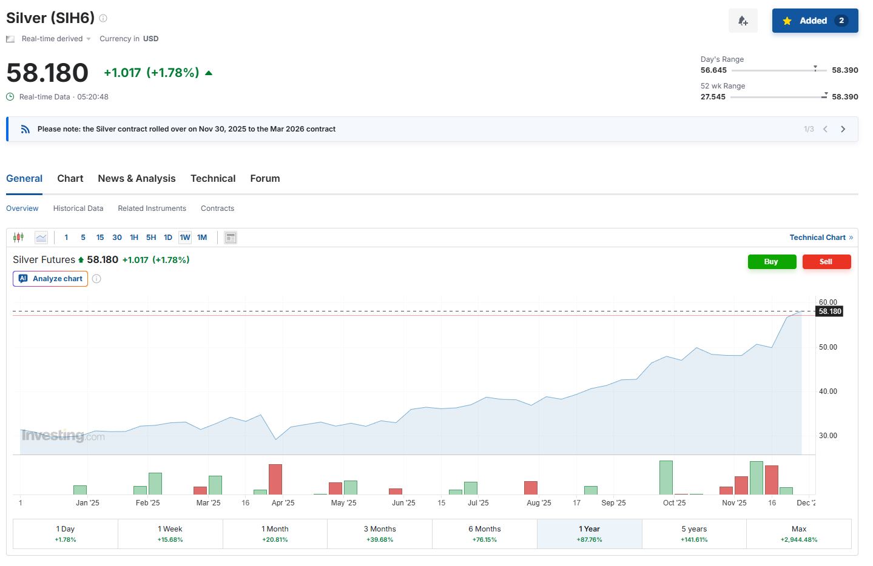Select the 1 minute chart interval
This screenshot has height=566, width=873.
click(x=66, y=238)
